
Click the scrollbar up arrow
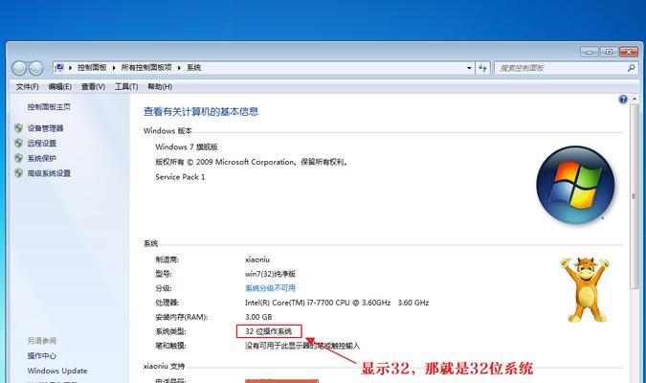[x=635, y=99]
